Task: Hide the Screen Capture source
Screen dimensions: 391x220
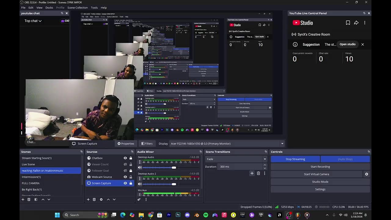Action: [x=125, y=183]
